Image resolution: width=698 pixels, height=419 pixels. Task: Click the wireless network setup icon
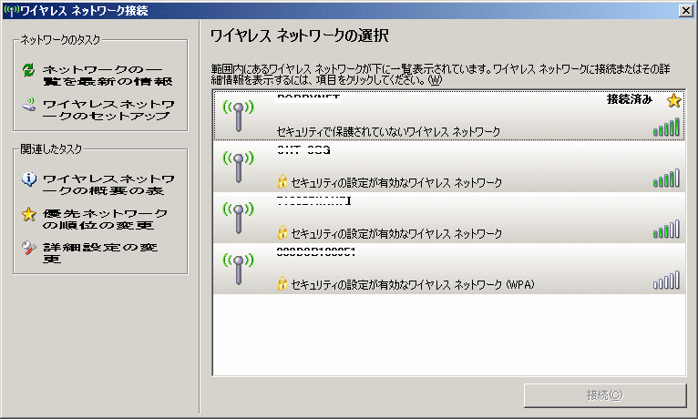coord(28,105)
